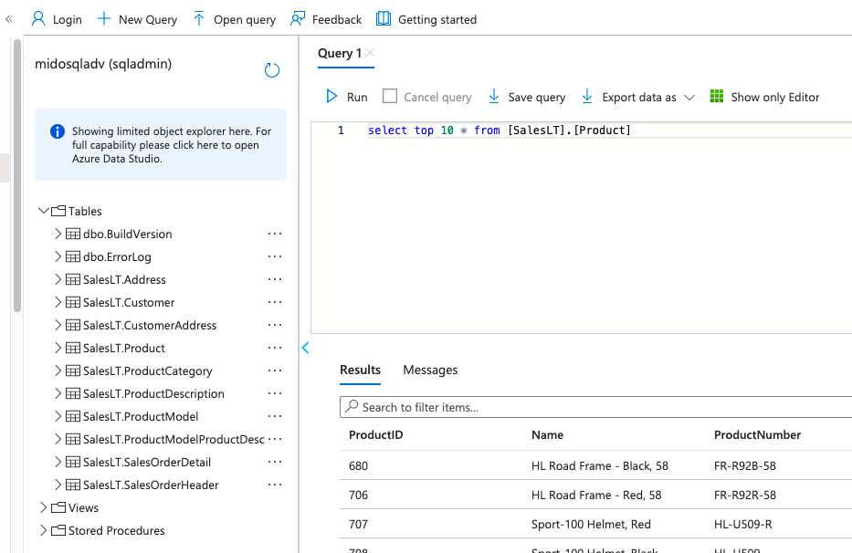Open more options for dbo.BuildVersion
The width and height of the screenshot is (852, 553).
pos(275,235)
